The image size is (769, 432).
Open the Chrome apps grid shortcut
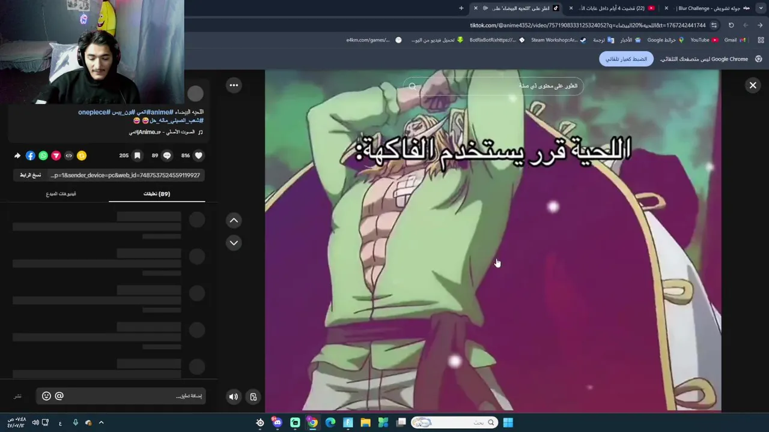tap(761, 40)
